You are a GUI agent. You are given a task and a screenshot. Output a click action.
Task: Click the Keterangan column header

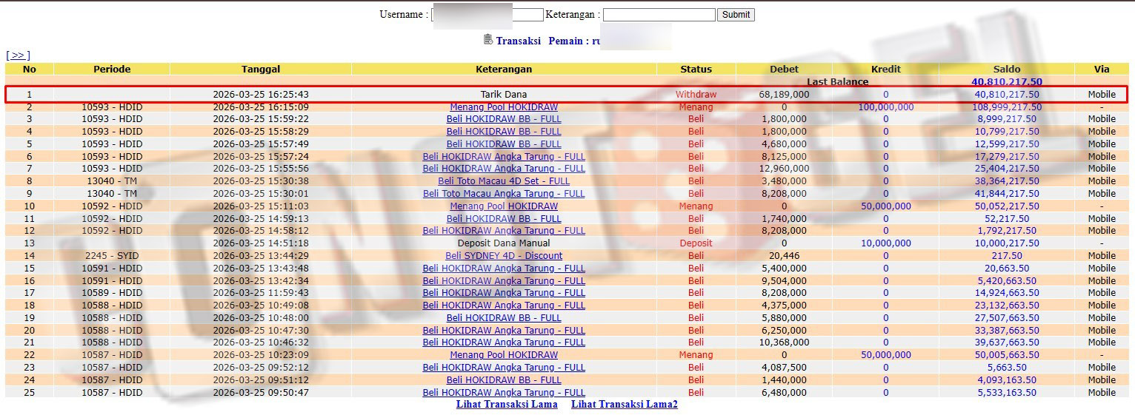point(504,70)
